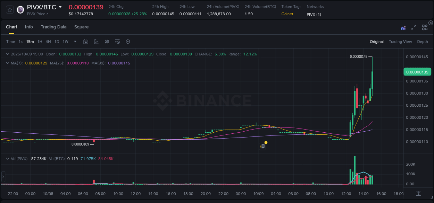Open the date range calendar picker

click(x=86, y=42)
